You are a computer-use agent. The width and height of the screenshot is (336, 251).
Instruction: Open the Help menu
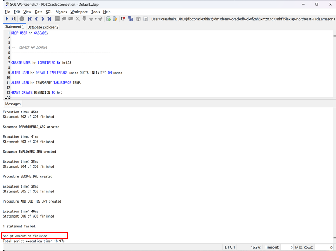pos(107,12)
